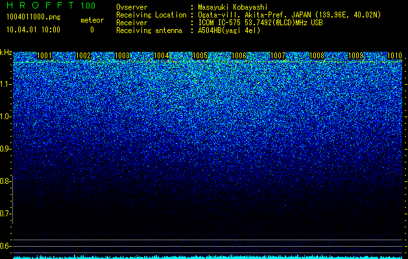The width and height of the screenshot is (408, 259).
Task: Select the file name 1004011000.png
Action: 34,17
